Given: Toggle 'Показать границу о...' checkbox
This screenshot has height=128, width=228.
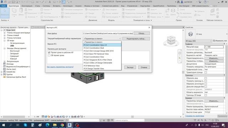Looking at the screenshot, I should pos(206,81).
